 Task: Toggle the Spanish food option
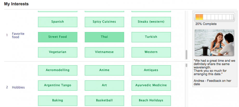[x=57, y=22]
